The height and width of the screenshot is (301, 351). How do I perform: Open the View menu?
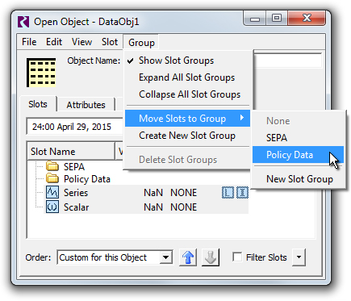[x=81, y=42]
